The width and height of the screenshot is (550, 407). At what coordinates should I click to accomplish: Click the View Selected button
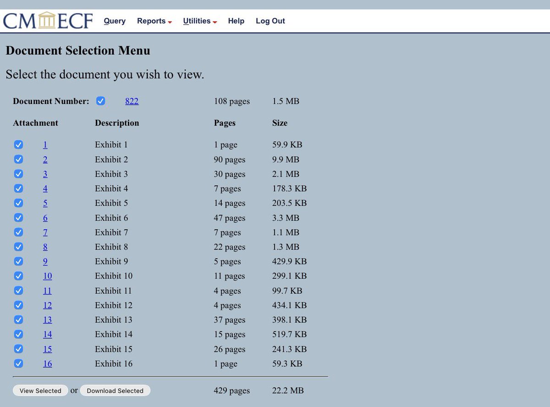(40, 390)
